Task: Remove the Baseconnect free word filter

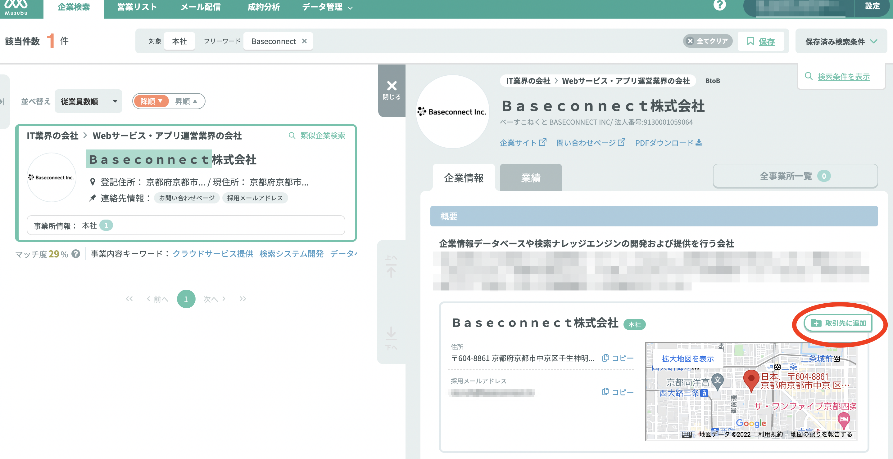Action: coord(304,41)
